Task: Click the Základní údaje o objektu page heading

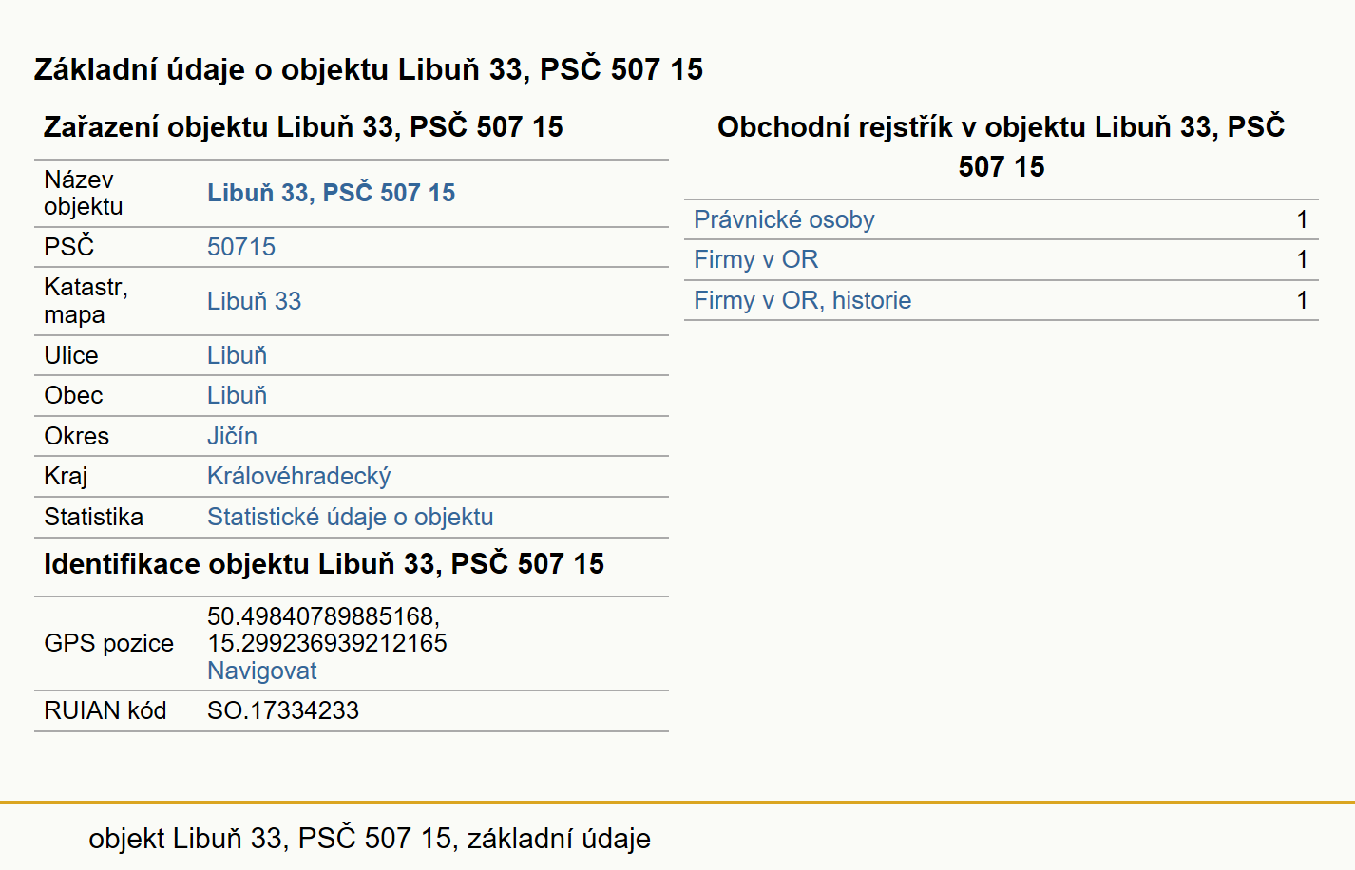Action: coord(369,69)
